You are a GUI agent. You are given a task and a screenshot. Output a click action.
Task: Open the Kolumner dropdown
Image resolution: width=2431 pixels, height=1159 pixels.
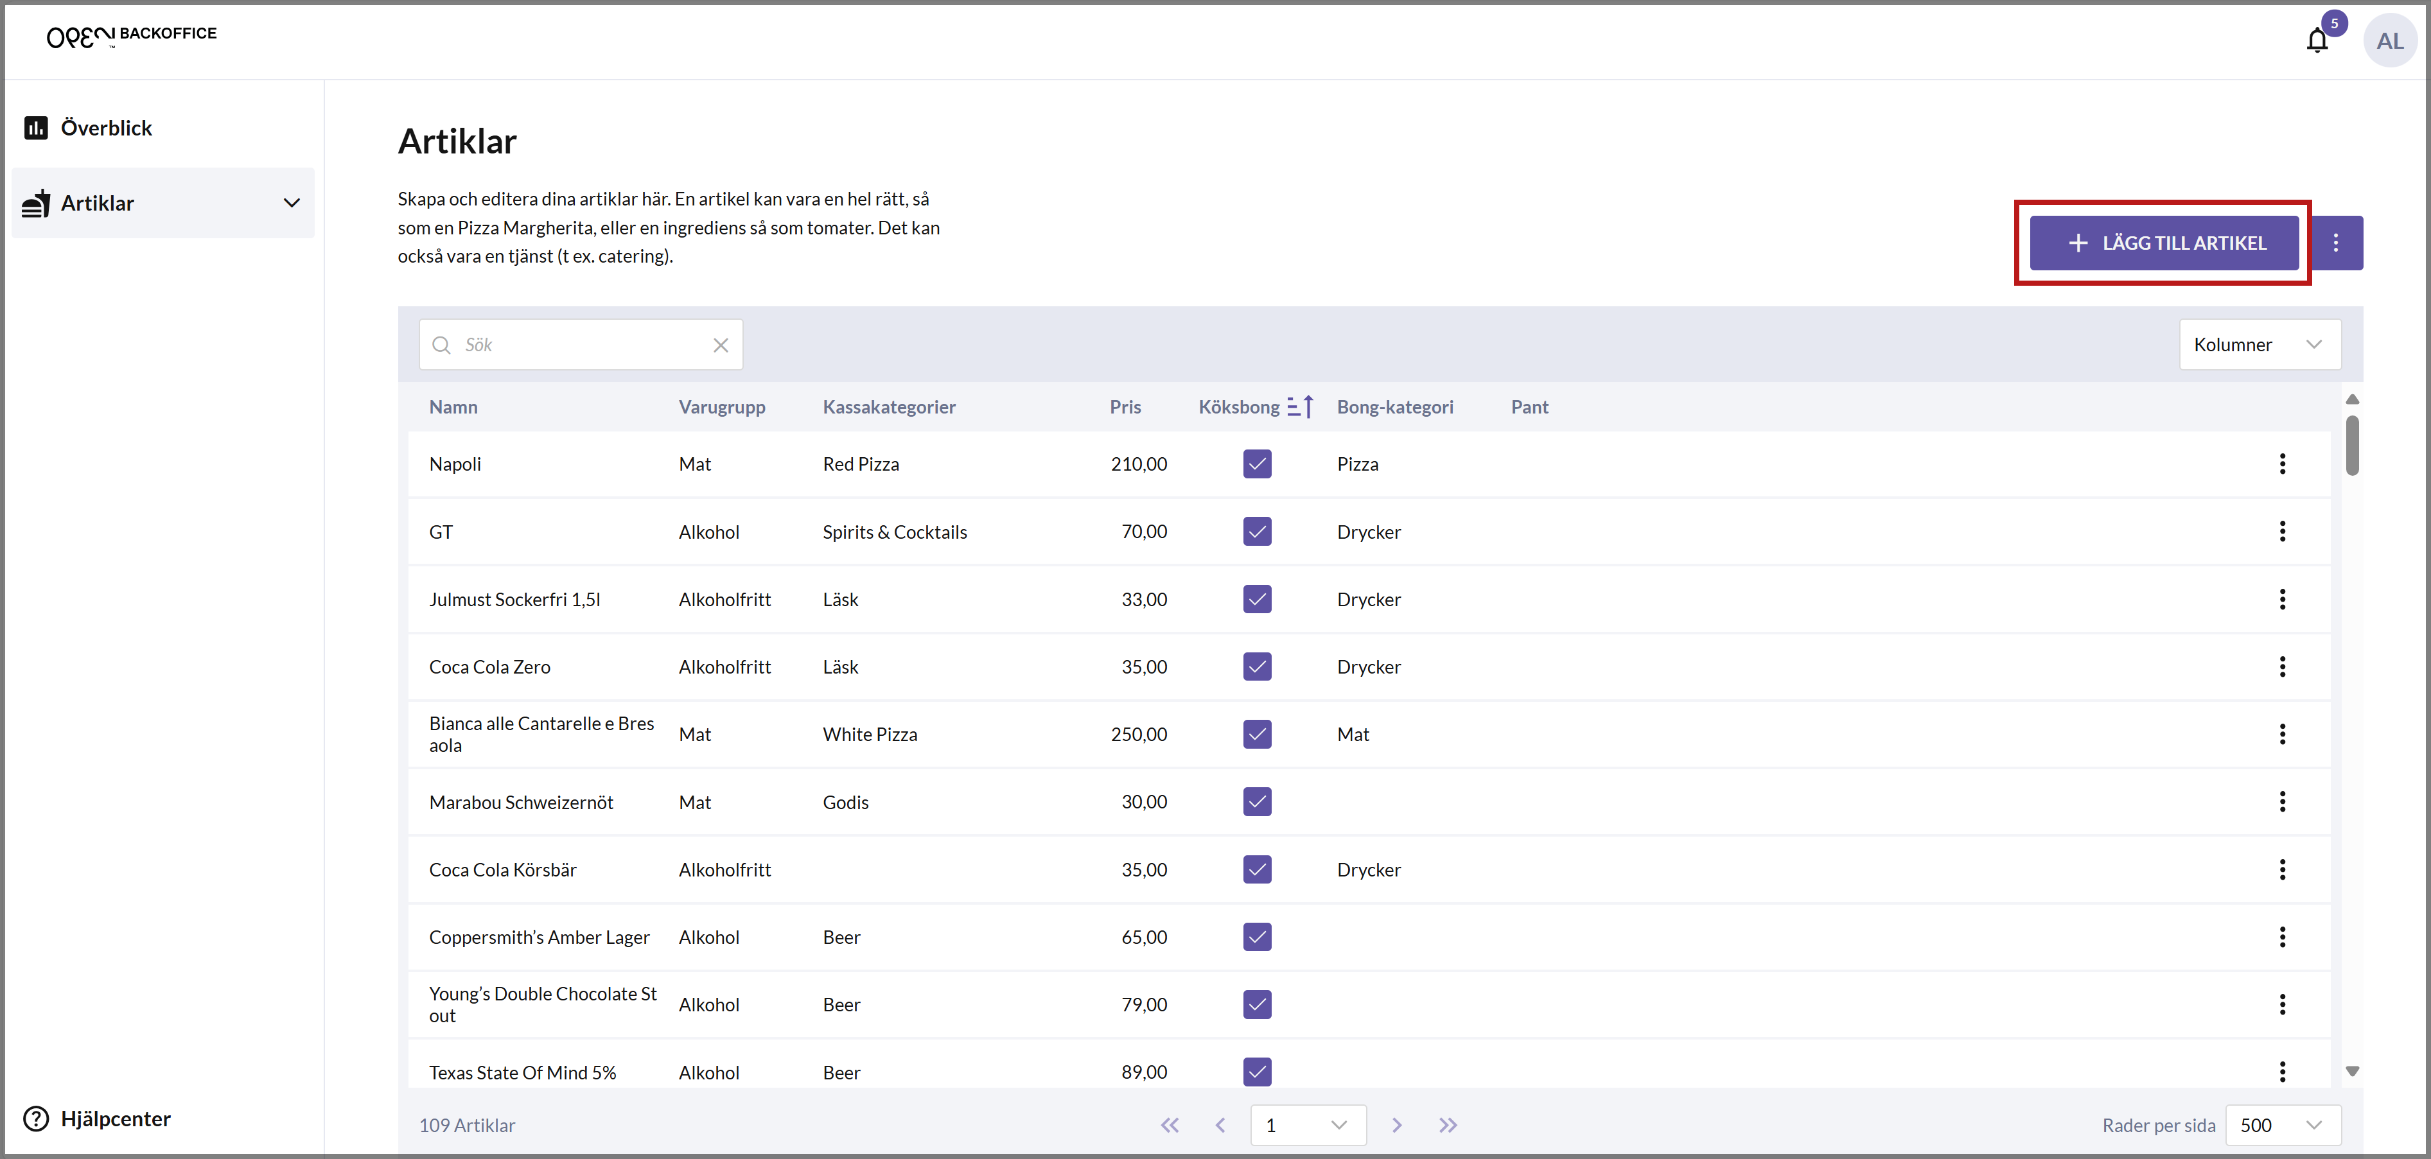pos(2260,345)
